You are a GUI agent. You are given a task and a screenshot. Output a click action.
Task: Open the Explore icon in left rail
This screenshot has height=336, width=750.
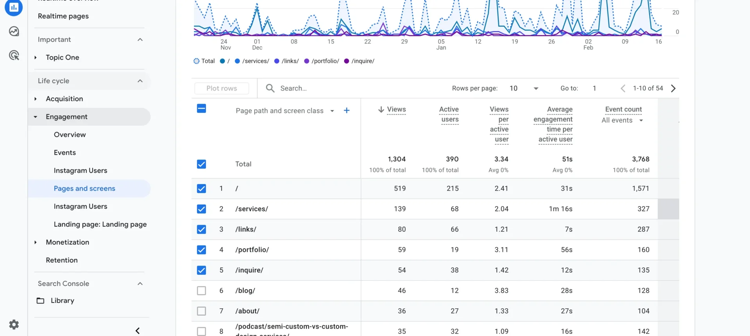14,31
